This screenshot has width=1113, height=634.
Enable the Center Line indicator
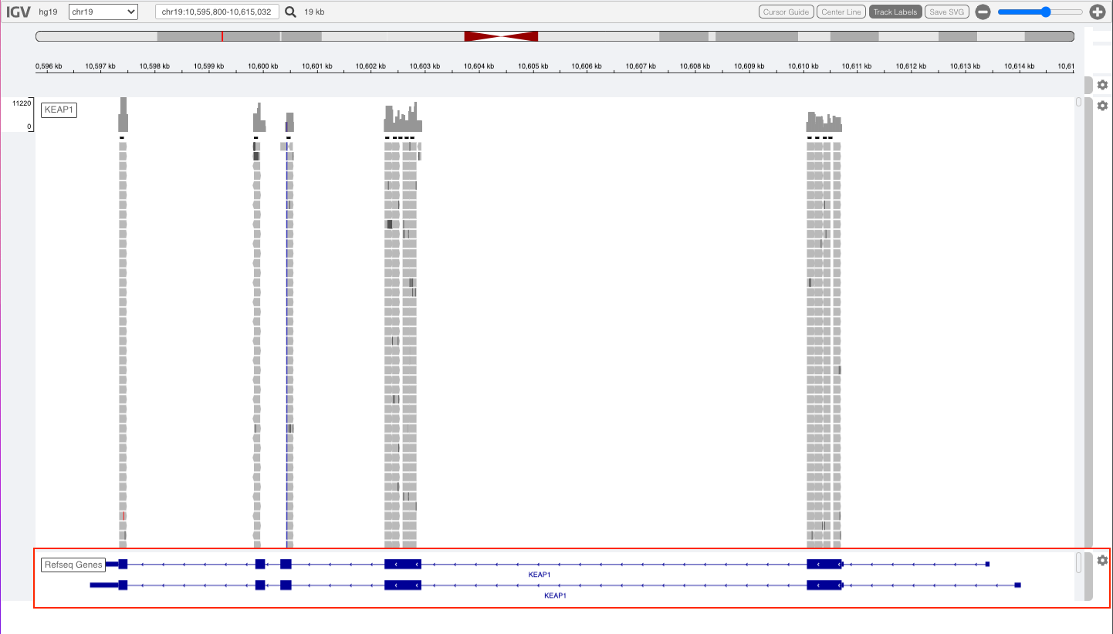(841, 12)
